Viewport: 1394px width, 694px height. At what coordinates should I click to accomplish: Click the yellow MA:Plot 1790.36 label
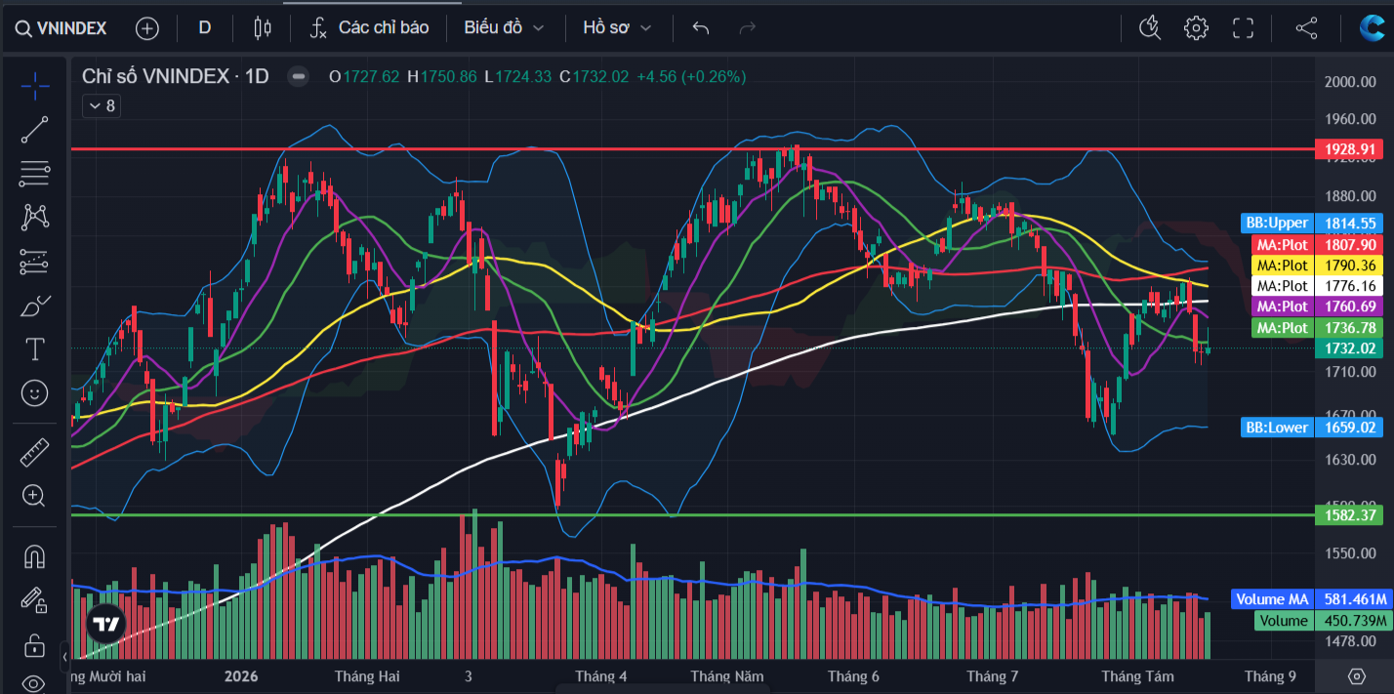1316,265
